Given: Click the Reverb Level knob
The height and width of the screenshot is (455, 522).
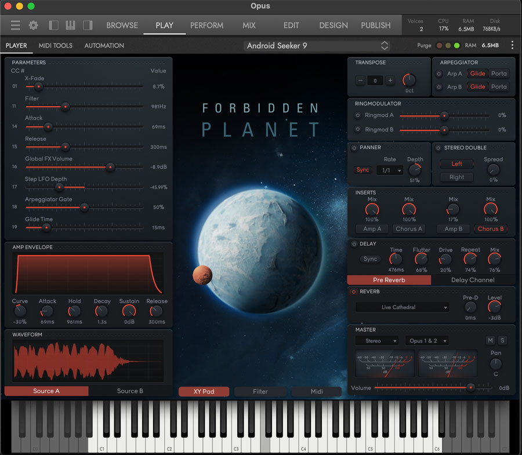Looking at the screenshot, I should point(494,307).
